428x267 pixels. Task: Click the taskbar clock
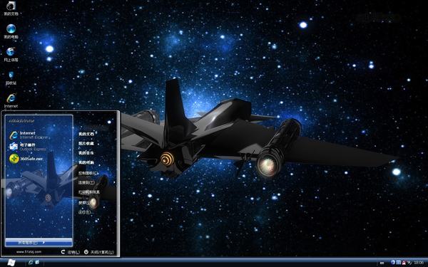tap(419, 263)
